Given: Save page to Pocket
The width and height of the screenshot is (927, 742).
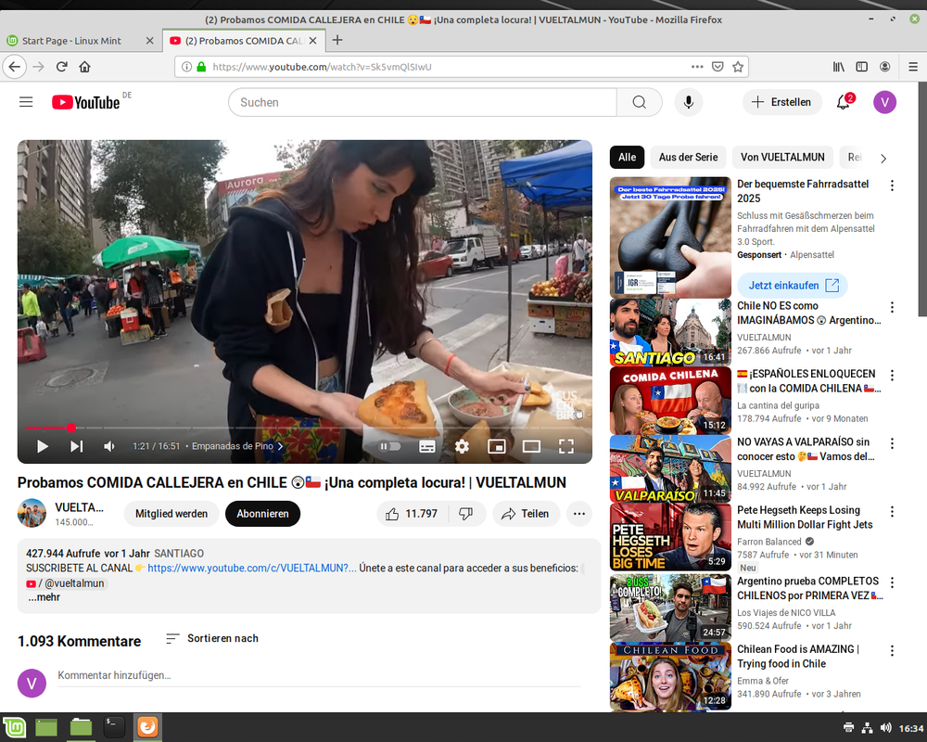Looking at the screenshot, I should click(717, 67).
